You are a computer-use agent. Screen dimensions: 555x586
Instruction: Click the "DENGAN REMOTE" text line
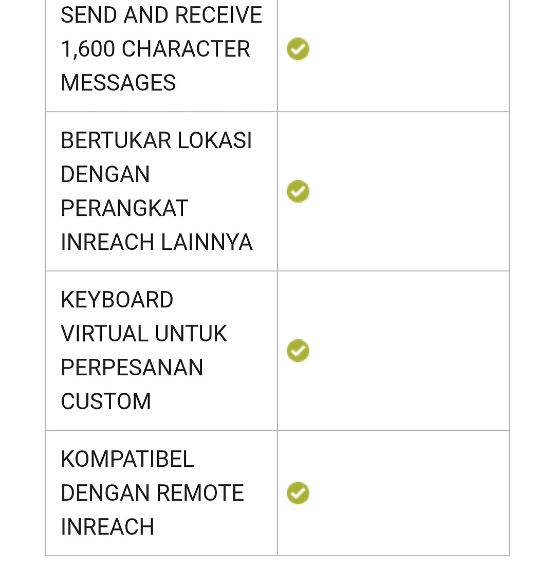click(152, 493)
